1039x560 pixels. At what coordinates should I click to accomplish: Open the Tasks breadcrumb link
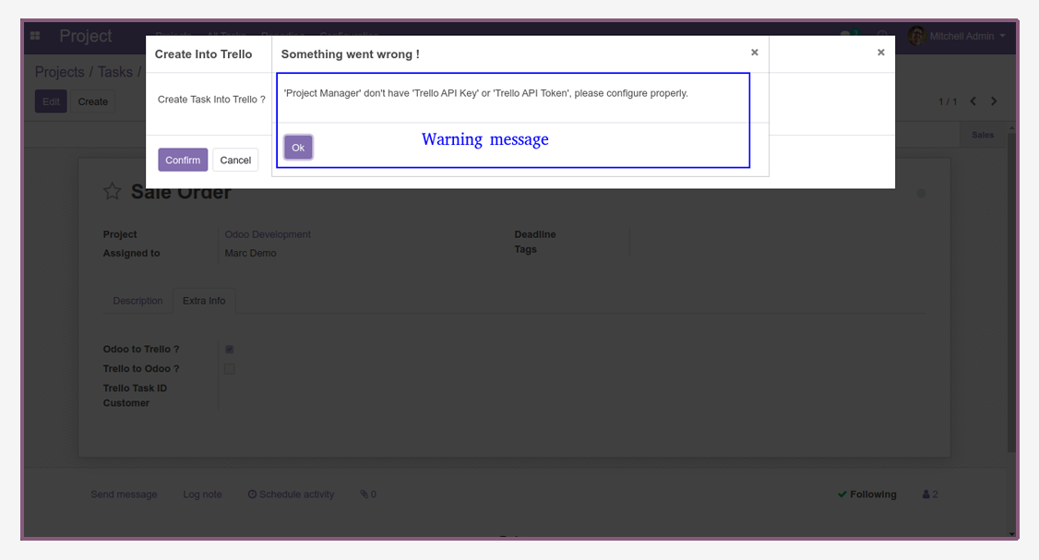click(115, 72)
